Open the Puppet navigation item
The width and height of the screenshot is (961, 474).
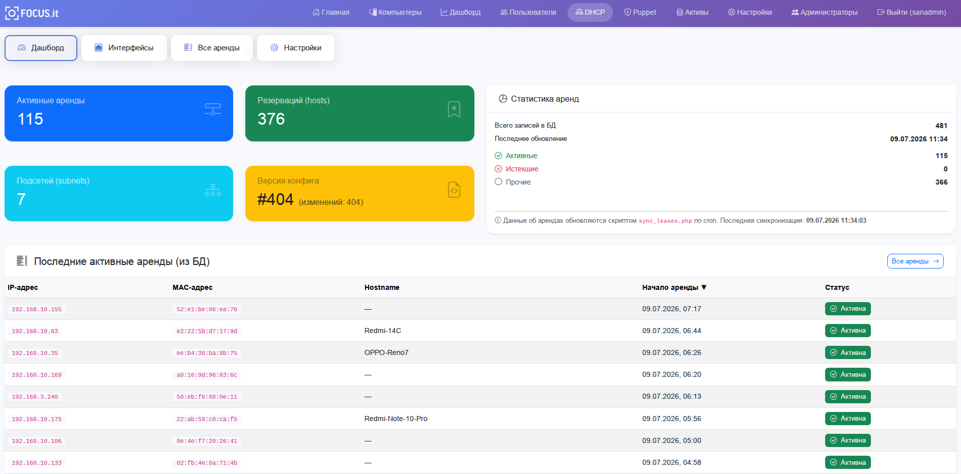[x=640, y=12]
